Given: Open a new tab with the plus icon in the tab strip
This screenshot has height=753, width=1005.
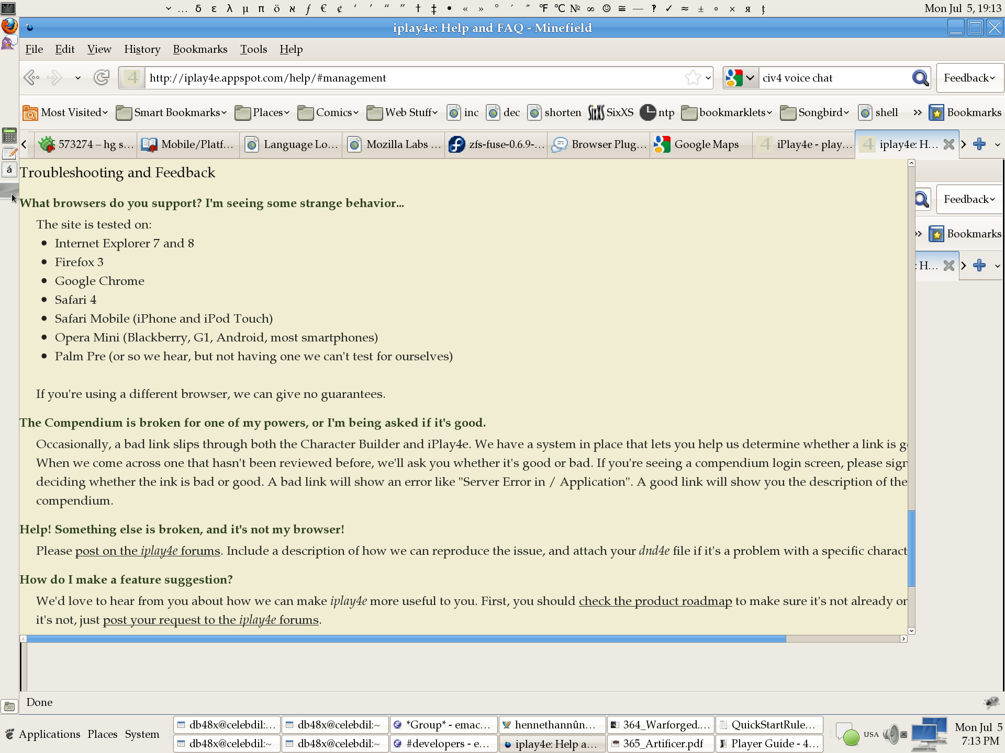Looking at the screenshot, I should pos(979,144).
